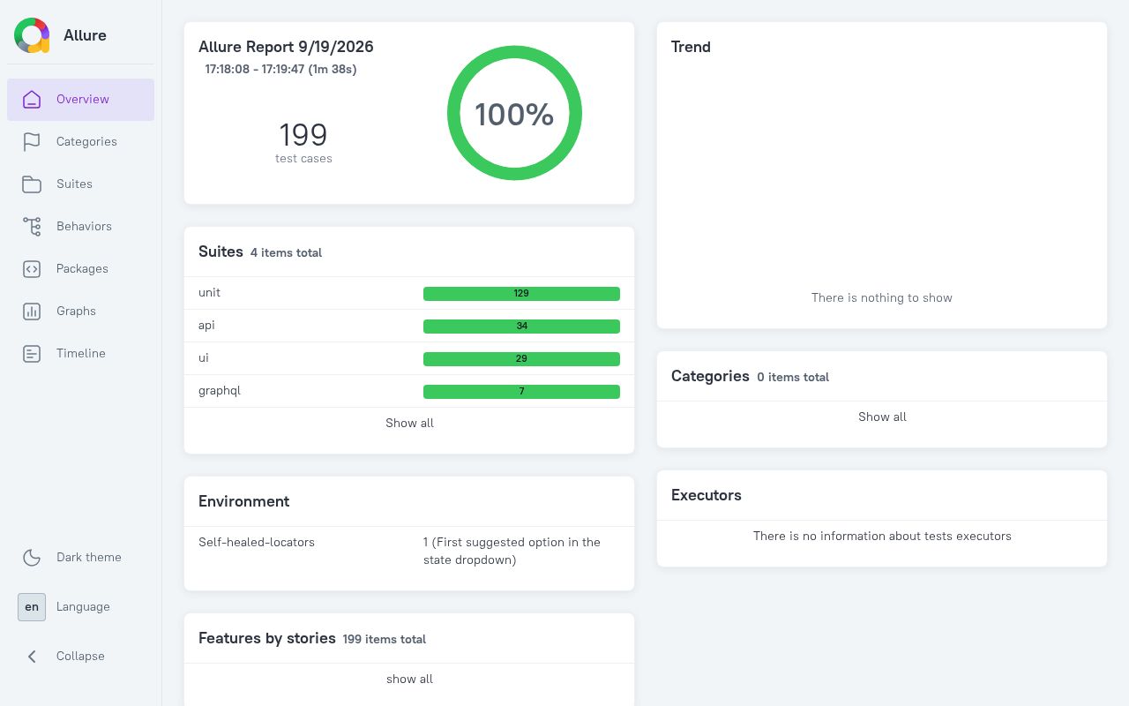Image resolution: width=1129 pixels, height=706 pixels.
Task: Click the Behaviors tree icon
Action: (x=32, y=227)
